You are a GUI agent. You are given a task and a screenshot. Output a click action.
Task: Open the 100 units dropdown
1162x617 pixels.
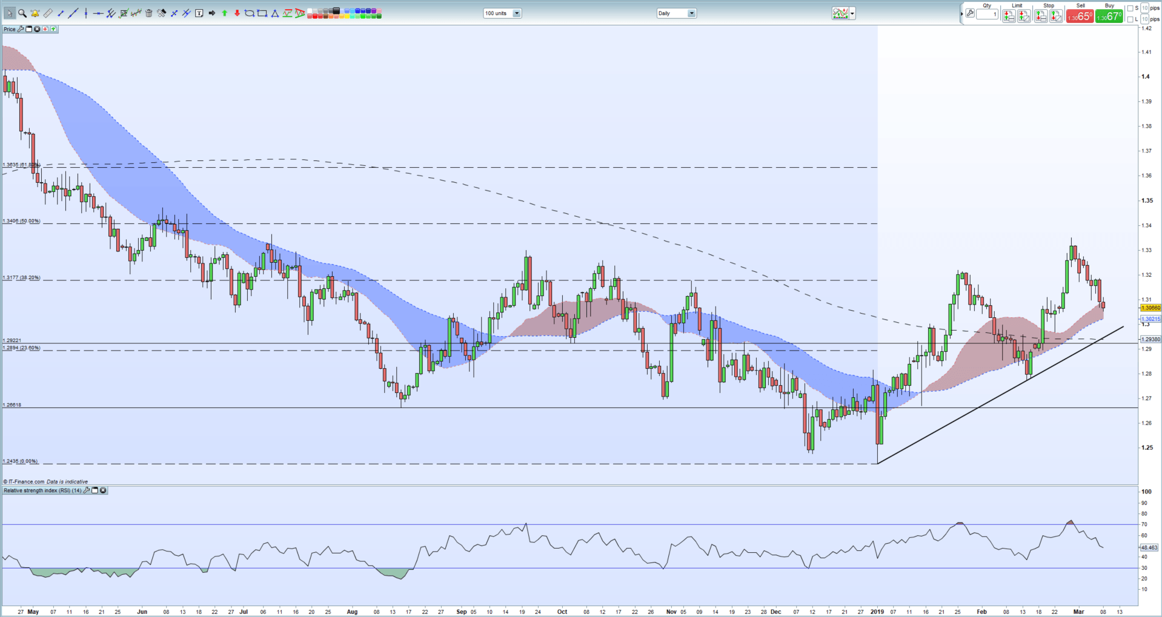(x=502, y=13)
